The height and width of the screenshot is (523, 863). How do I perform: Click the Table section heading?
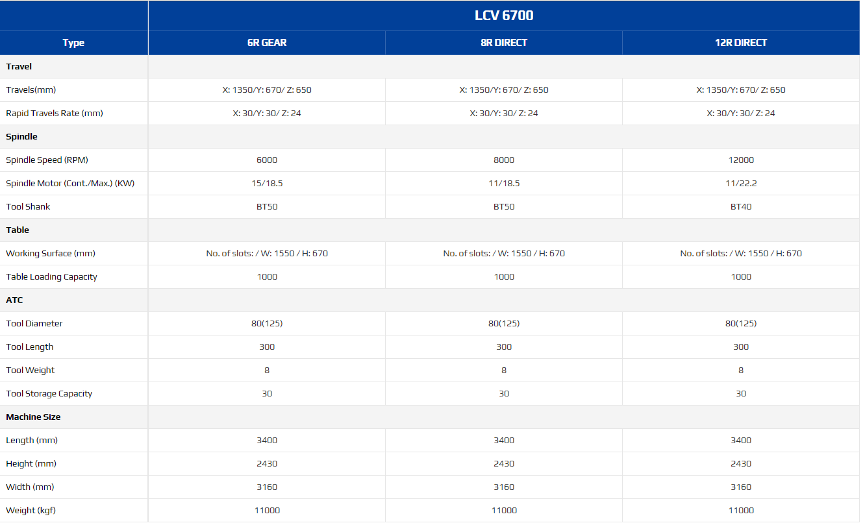click(18, 230)
